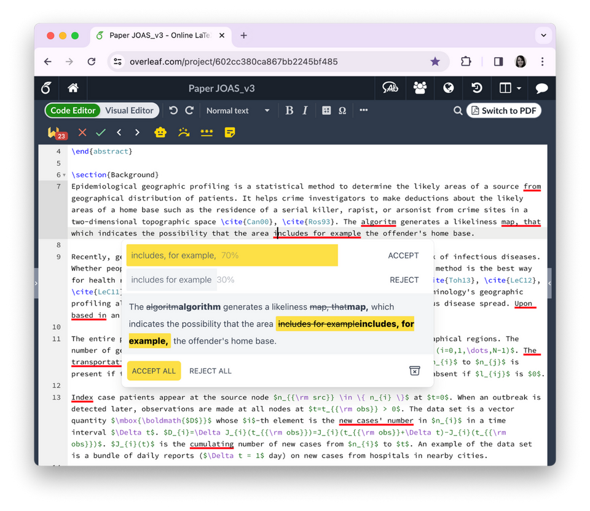Click Switch to PDF button
The image size is (590, 511).
504,111
